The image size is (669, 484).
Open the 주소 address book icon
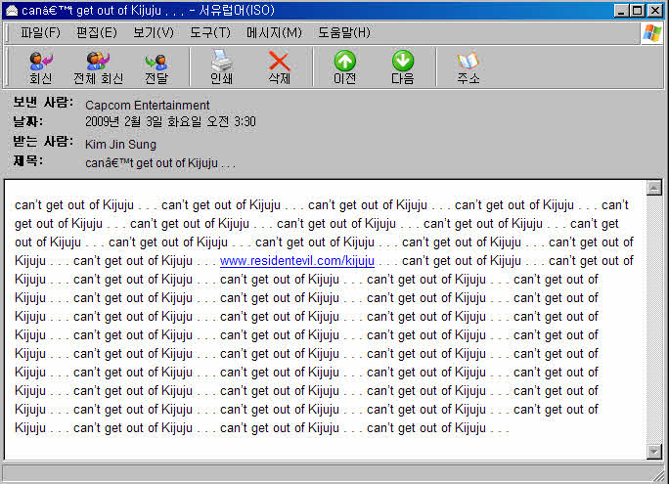pos(468,67)
